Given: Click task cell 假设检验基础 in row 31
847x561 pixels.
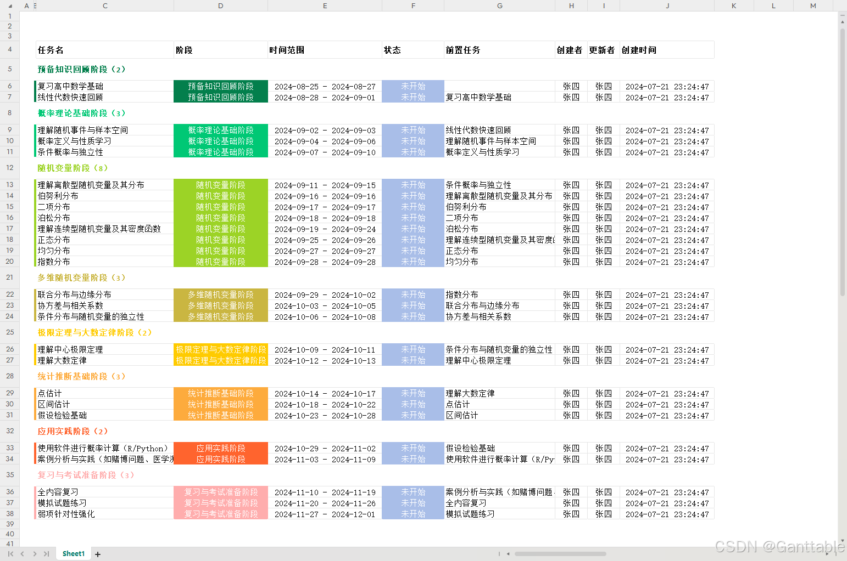Looking at the screenshot, I should click(105, 415).
